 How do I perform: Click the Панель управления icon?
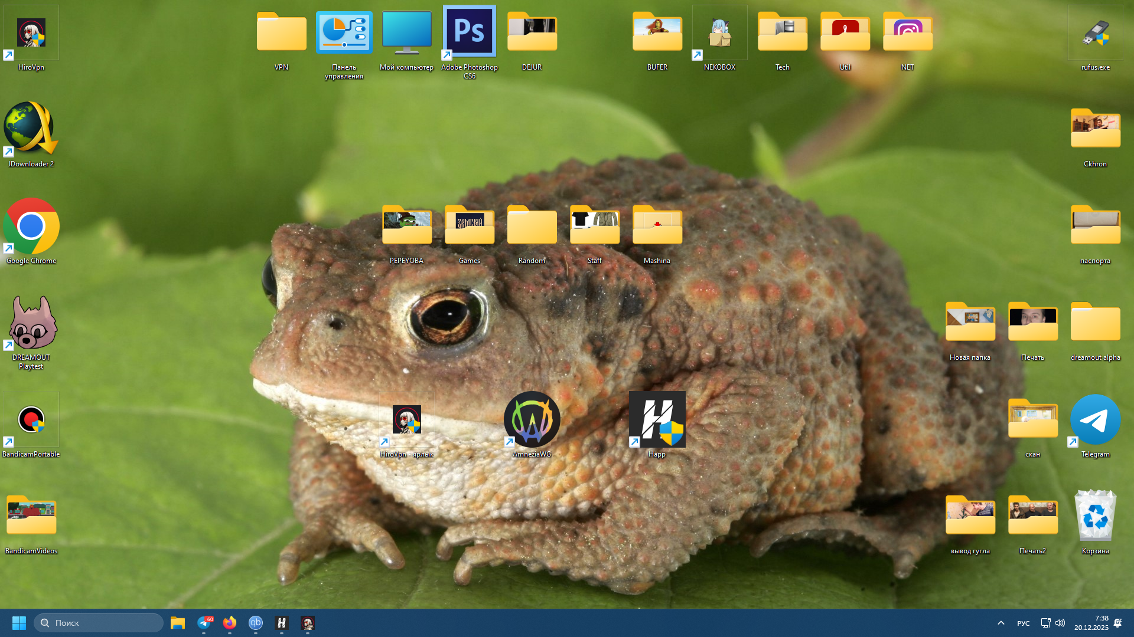tap(344, 33)
